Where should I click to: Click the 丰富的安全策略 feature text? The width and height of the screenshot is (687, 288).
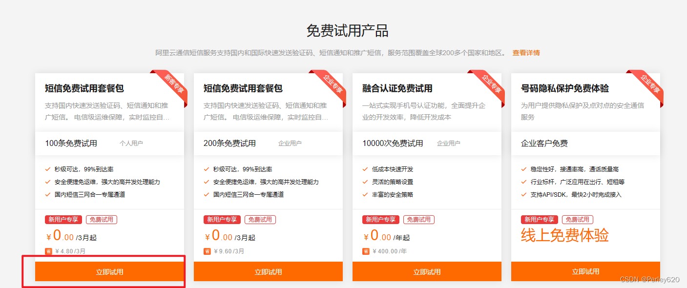click(x=393, y=195)
